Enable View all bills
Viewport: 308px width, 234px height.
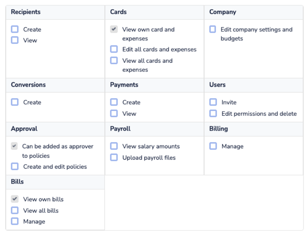(x=15, y=210)
